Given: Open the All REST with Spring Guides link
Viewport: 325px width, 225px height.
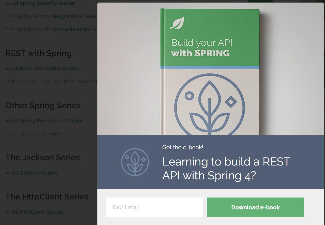Looking at the screenshot, I should pos(42,69).
